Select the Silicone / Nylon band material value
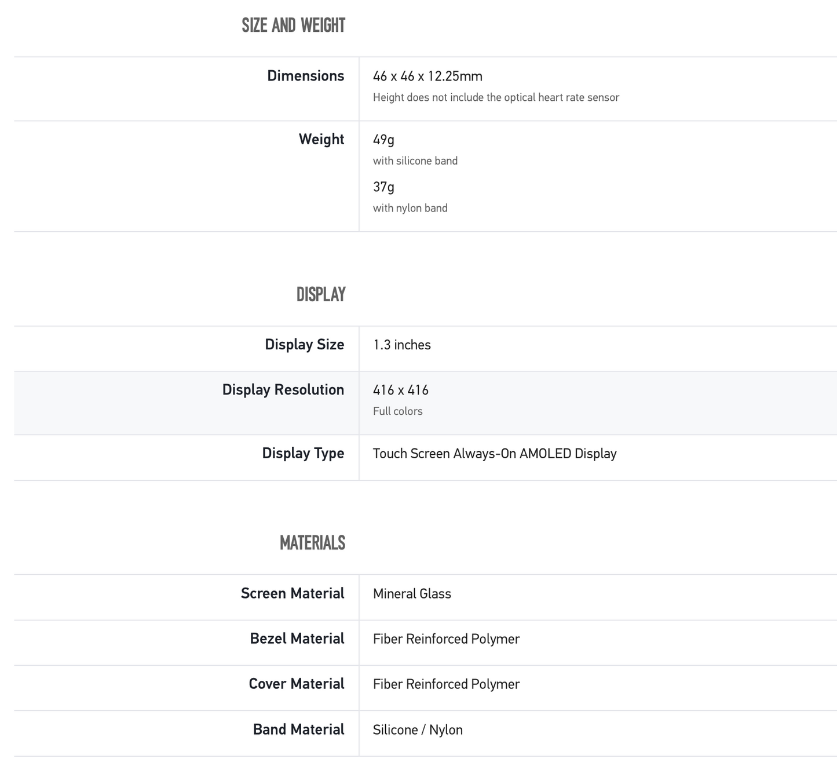 pyautogui.click(x=418, y=730)
